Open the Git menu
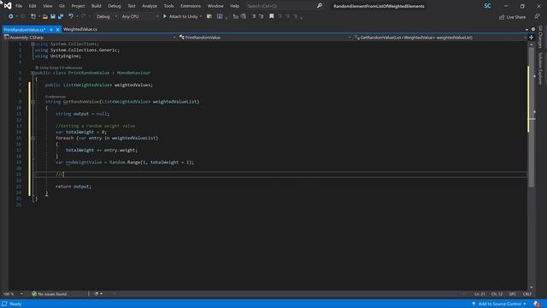The width and height of the screenshot is (547, 308). point(62,6)
